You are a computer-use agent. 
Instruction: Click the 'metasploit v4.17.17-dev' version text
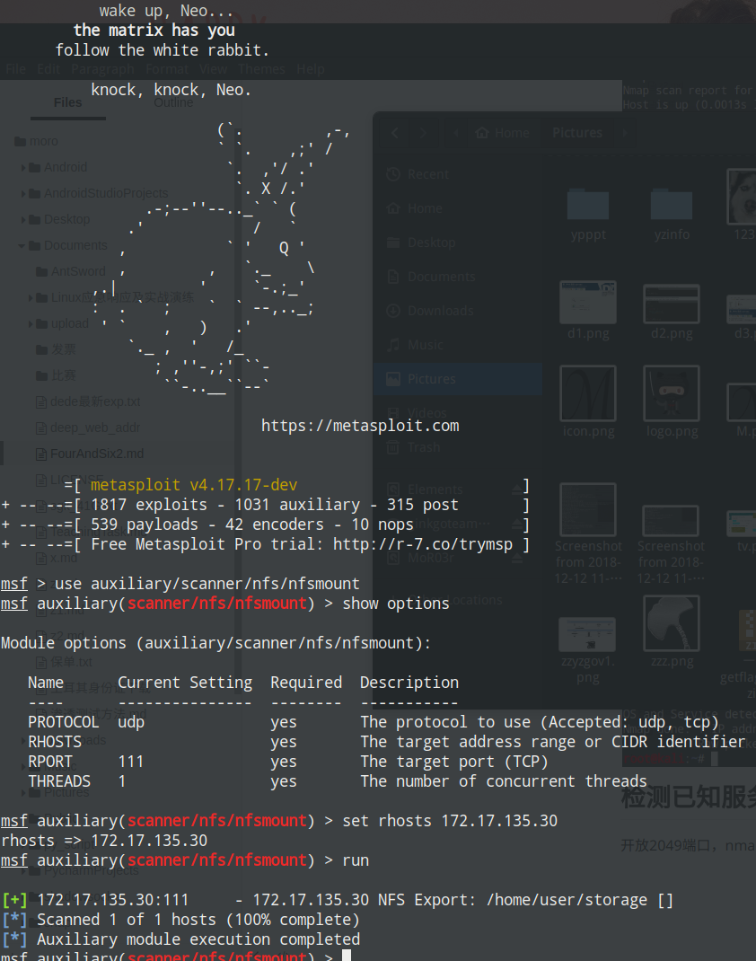194,485
